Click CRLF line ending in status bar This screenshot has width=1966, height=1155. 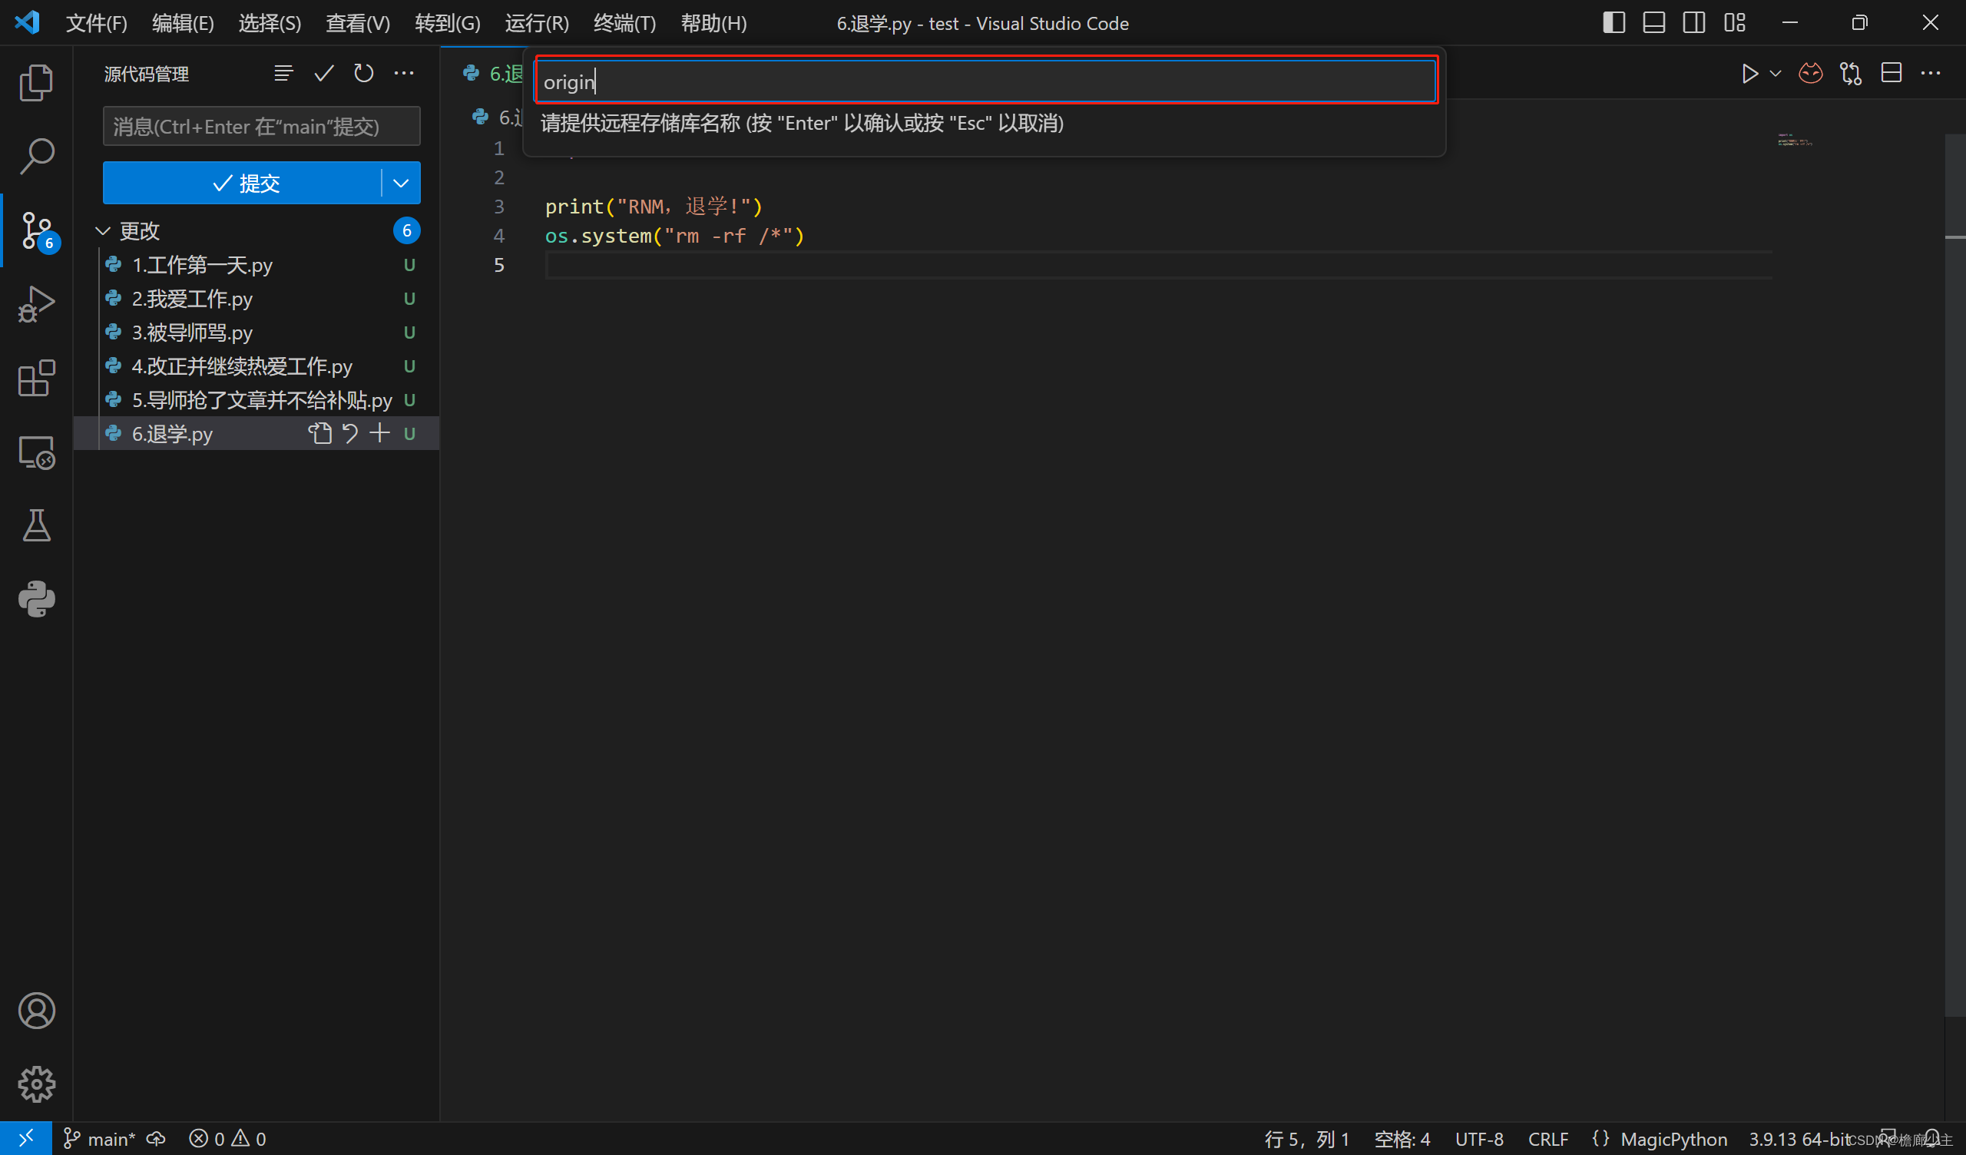[x=1547, y=1139]
